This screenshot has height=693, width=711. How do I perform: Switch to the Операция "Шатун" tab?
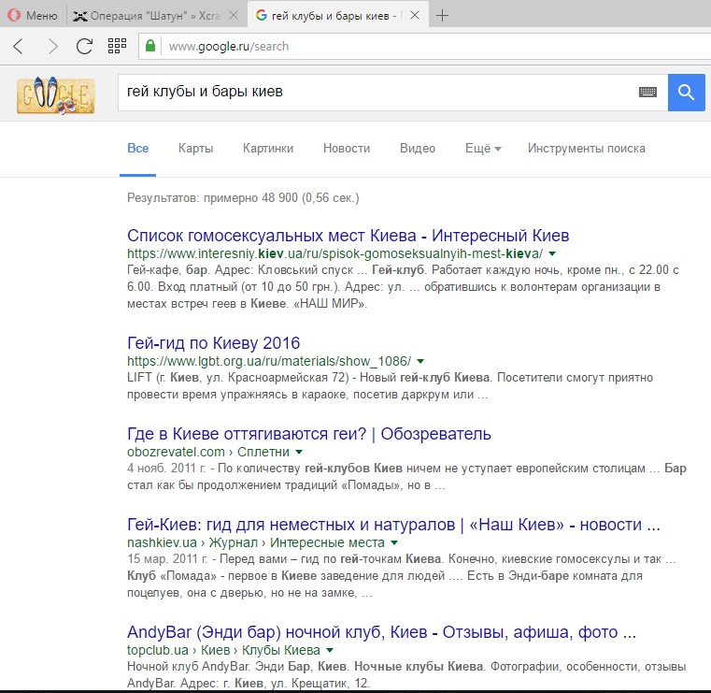[x=146, y=16]
